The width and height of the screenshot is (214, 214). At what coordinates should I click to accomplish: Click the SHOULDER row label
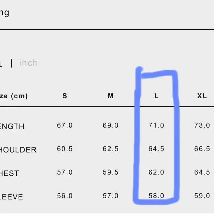18,150
